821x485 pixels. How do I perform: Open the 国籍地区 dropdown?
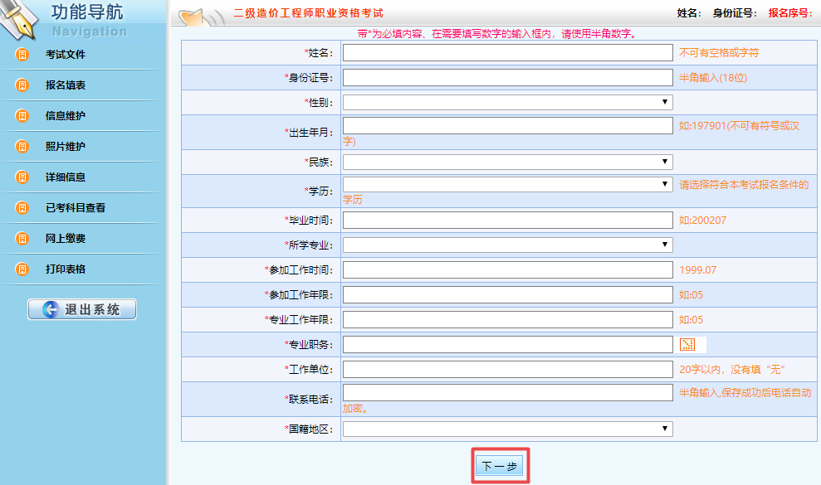tap(507, 429)
